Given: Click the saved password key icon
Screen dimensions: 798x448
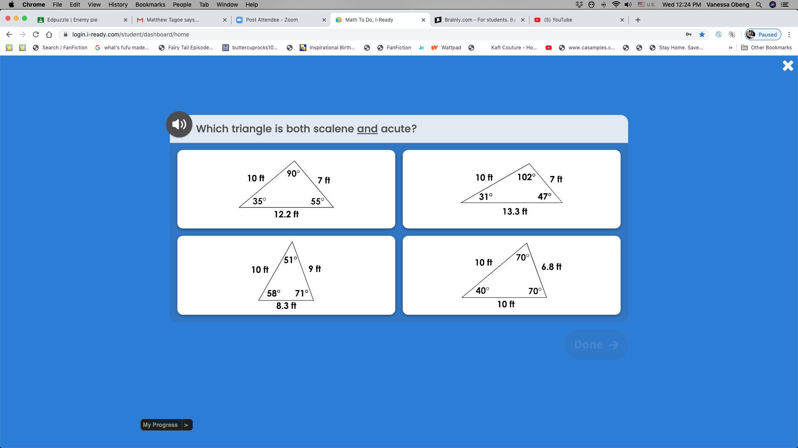Looking at the screenshot, I should click(689, 34).
